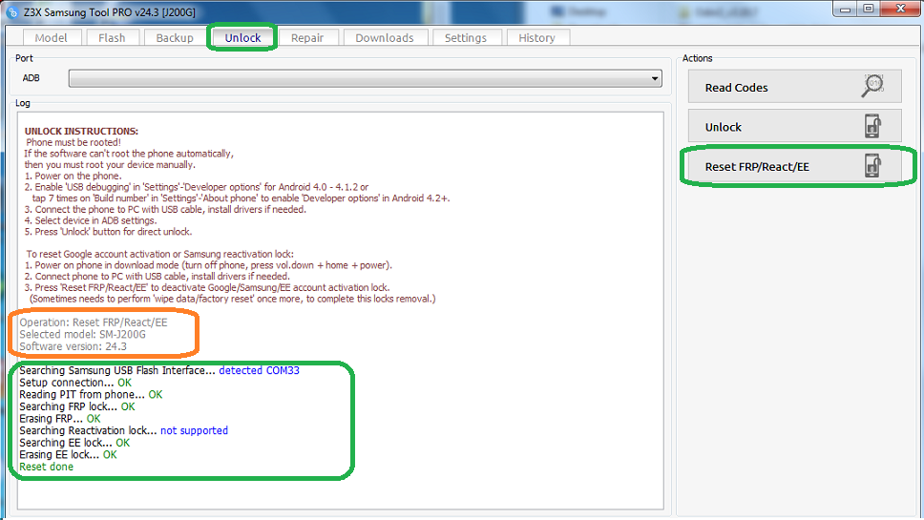Screen dimensions: 924x520
Task: Open the Downloads tab
Action: tap(385, 38)
